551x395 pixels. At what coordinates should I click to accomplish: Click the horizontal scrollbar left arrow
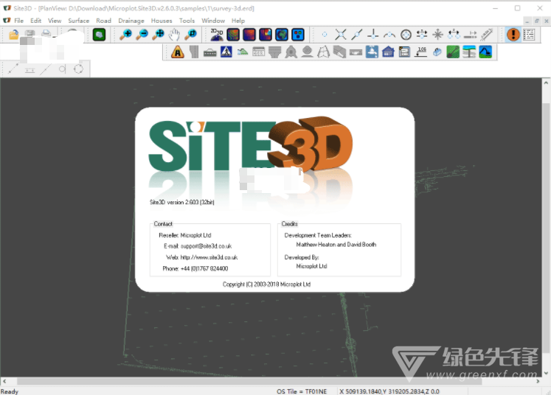4,381
